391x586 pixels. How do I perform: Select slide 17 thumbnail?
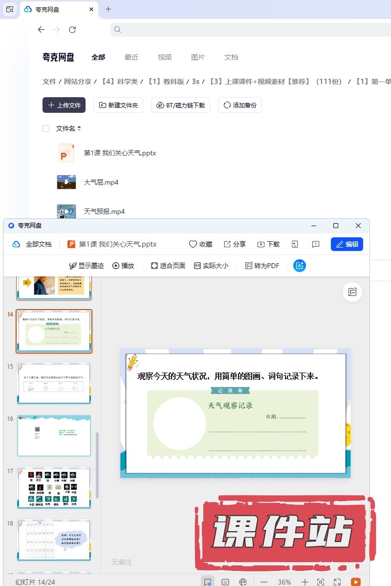click(54, 488)
